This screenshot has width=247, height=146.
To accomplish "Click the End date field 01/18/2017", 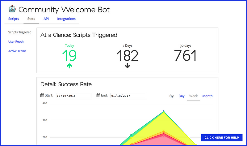I will click(128, 96).
